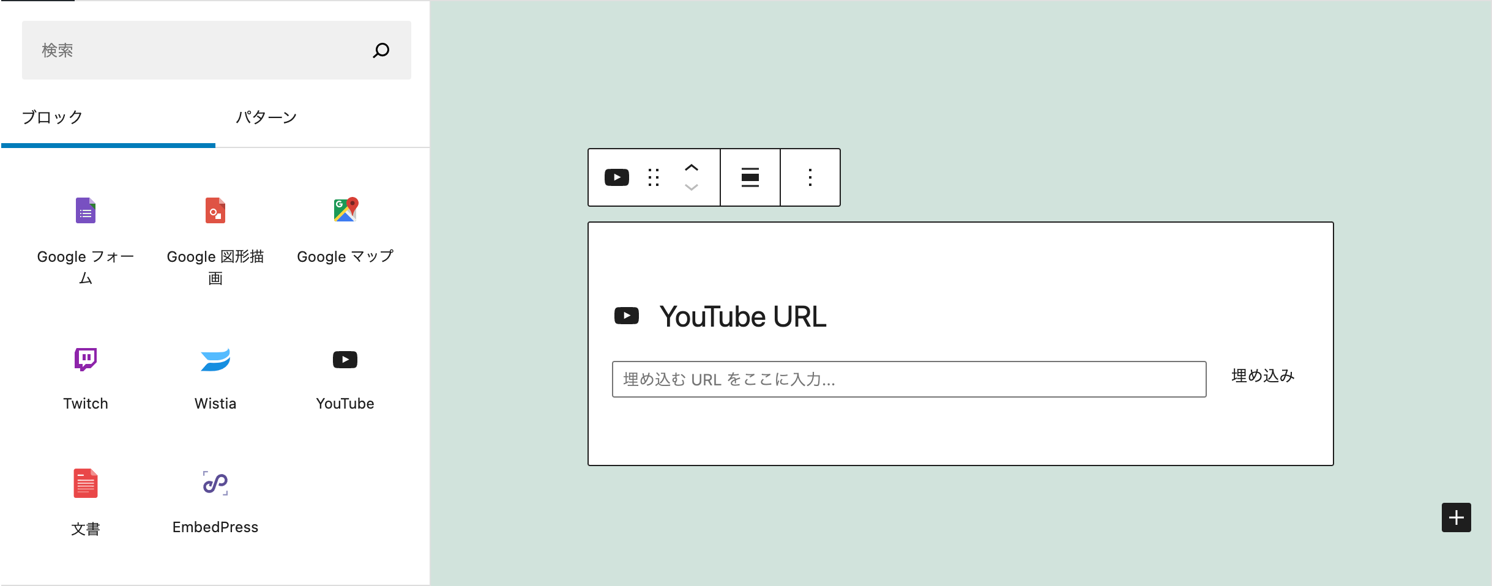Screen dimensions: 1492x586
Task: Click the search magnifier icon
Action: pos(381,50)
